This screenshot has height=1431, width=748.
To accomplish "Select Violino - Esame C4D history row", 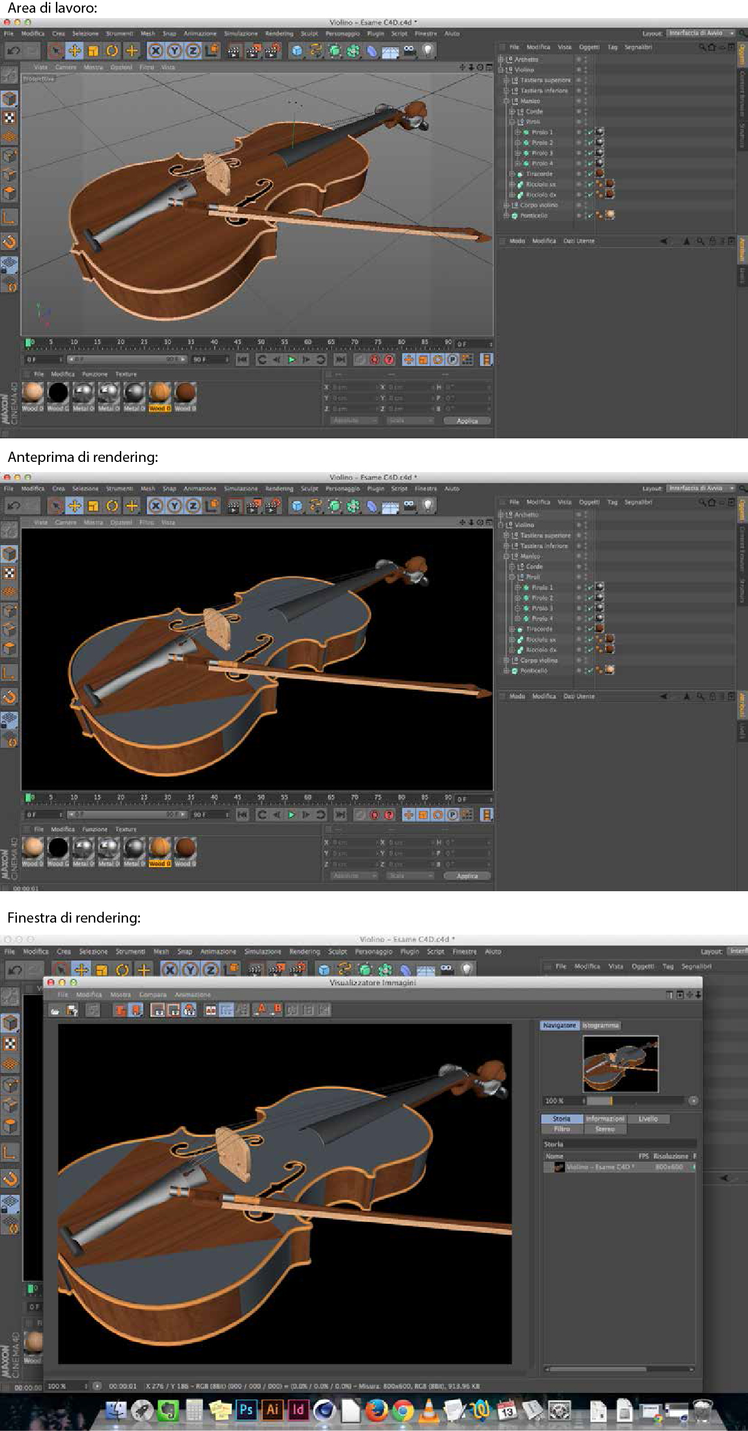I will pyautogui.click(x=620, y=1167).
